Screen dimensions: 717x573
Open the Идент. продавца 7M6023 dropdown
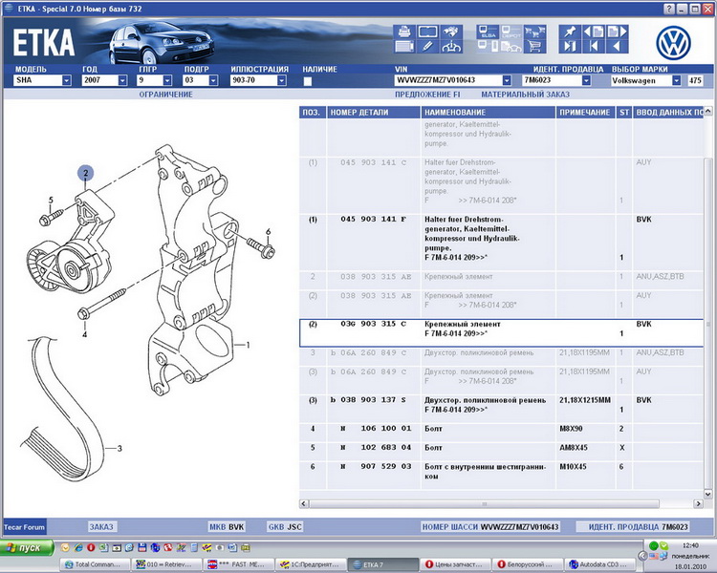pos(586,80)
